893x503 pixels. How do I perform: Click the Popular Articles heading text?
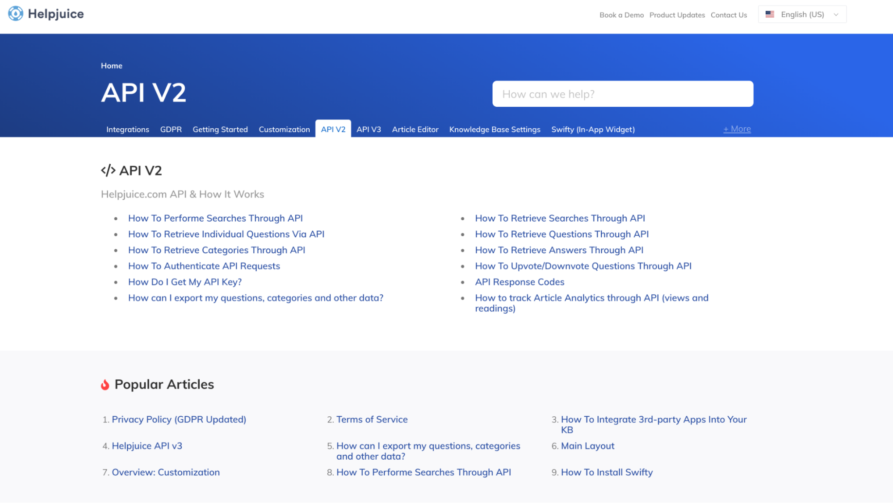164,385
